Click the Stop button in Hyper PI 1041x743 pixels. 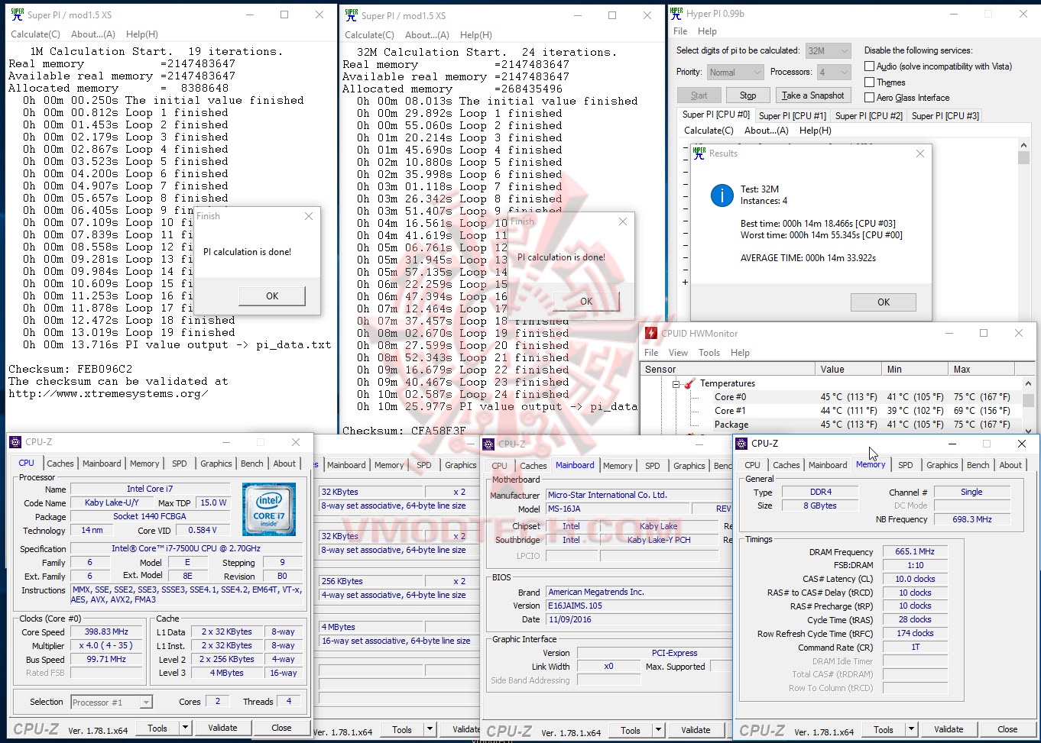(x=748, y=95)
